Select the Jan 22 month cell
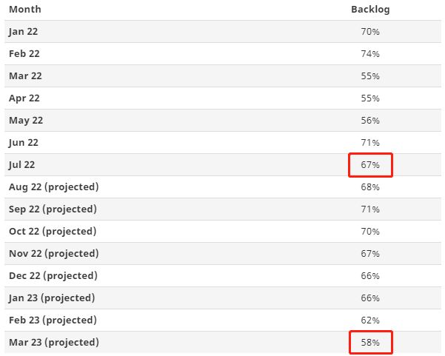445x356 pixels. (x=24, y=32)
